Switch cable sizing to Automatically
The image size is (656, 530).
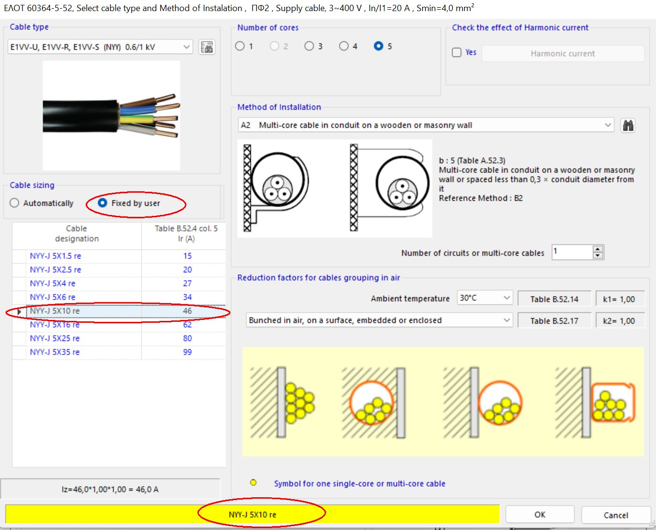point(14,203)
